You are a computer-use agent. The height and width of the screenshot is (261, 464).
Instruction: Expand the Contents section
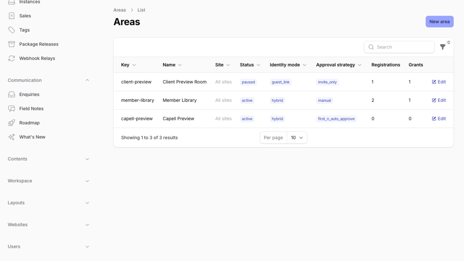point(87,159)
